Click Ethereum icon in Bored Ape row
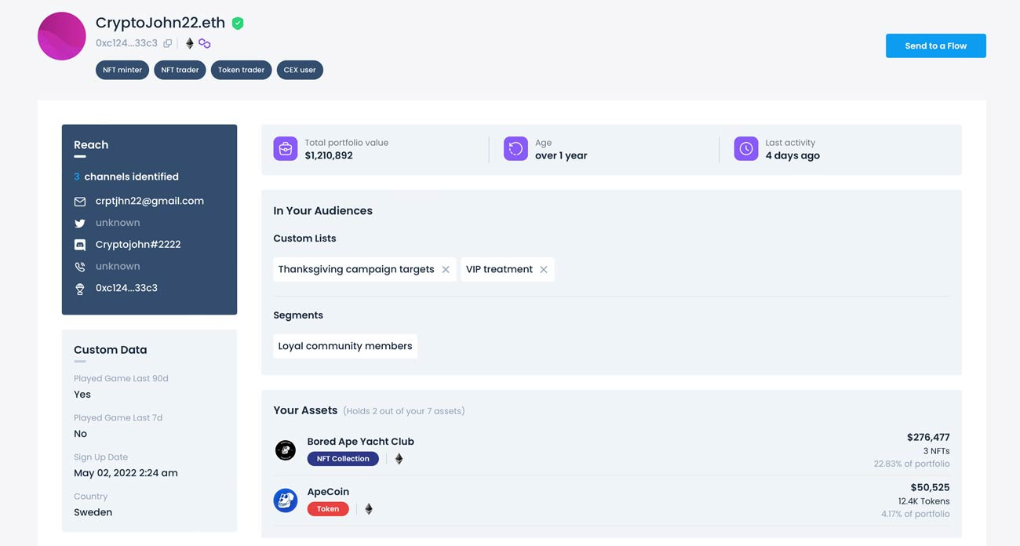 (x=399, y=459)
